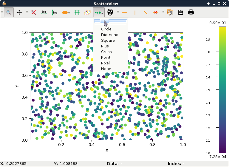Expand the orange ellipse aspect ratio dropdown
Viewport: 229px width, 167px height.
point(66,13)
